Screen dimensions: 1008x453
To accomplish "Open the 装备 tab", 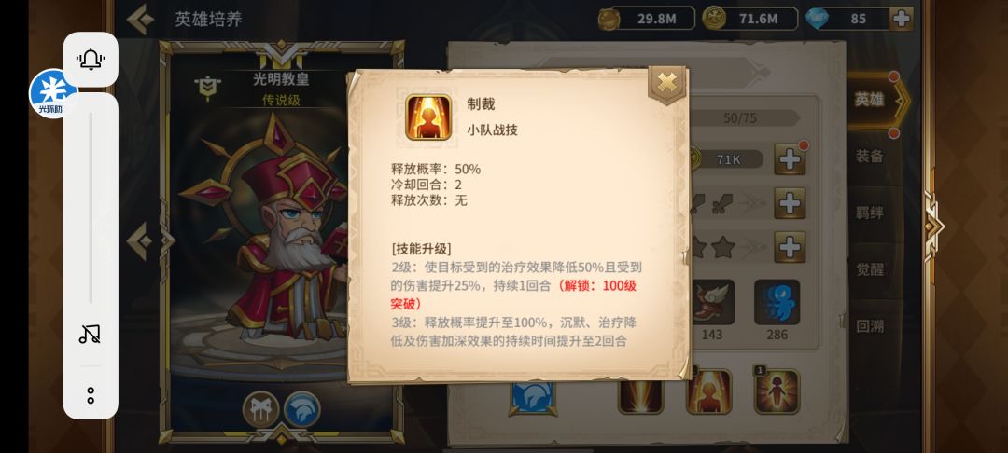I will [x=869, y=156].
